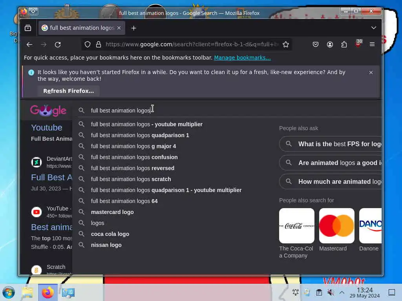Select the 'full best animation logos' tab

click(82, 28)
